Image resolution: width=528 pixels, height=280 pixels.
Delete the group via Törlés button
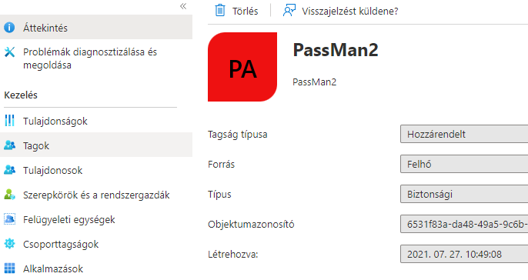click(236, 11)
